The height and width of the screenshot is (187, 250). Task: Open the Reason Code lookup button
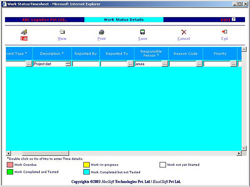tap(199, 64)
